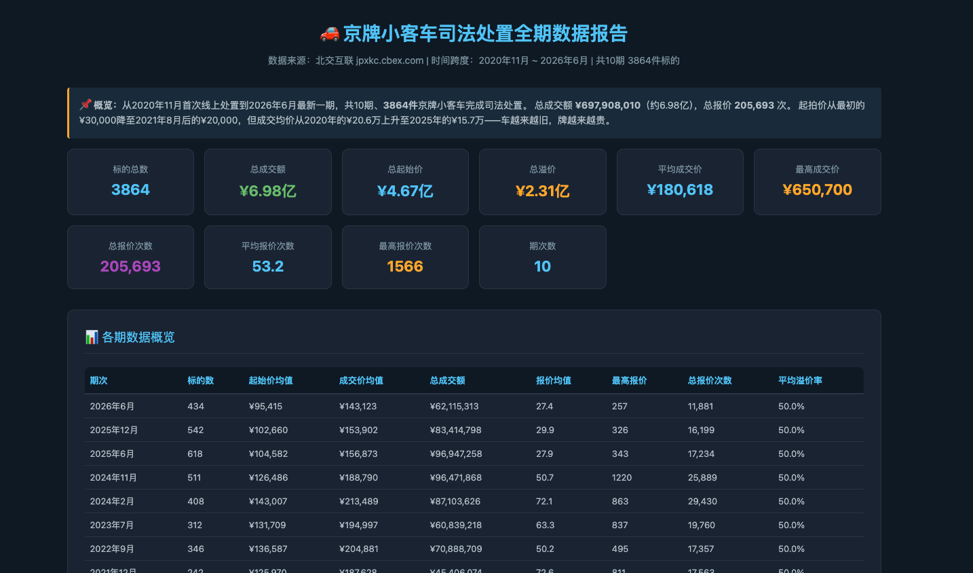Click the 总报价次数 205,693 card

click(130, 257)
